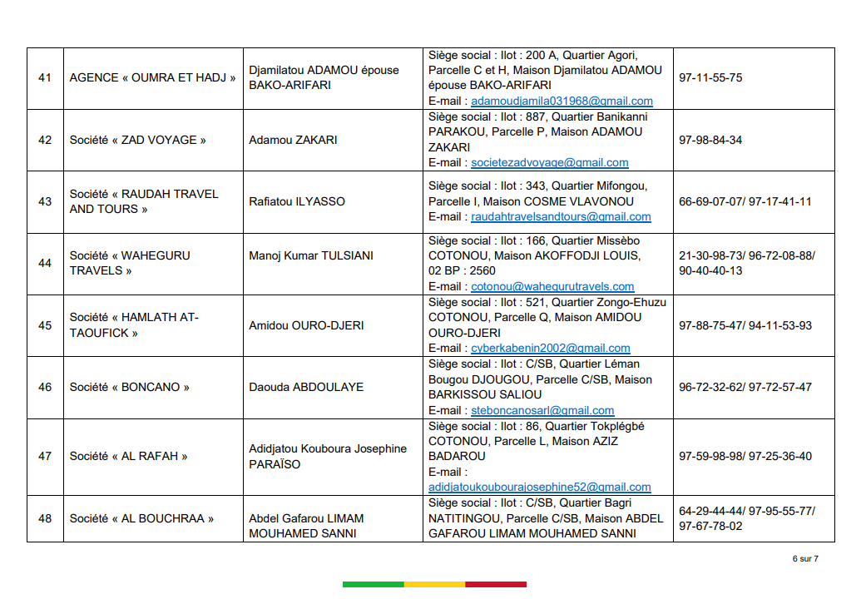Open the raudahtravelsandtours@gmail.com link

tap(561, 217)
